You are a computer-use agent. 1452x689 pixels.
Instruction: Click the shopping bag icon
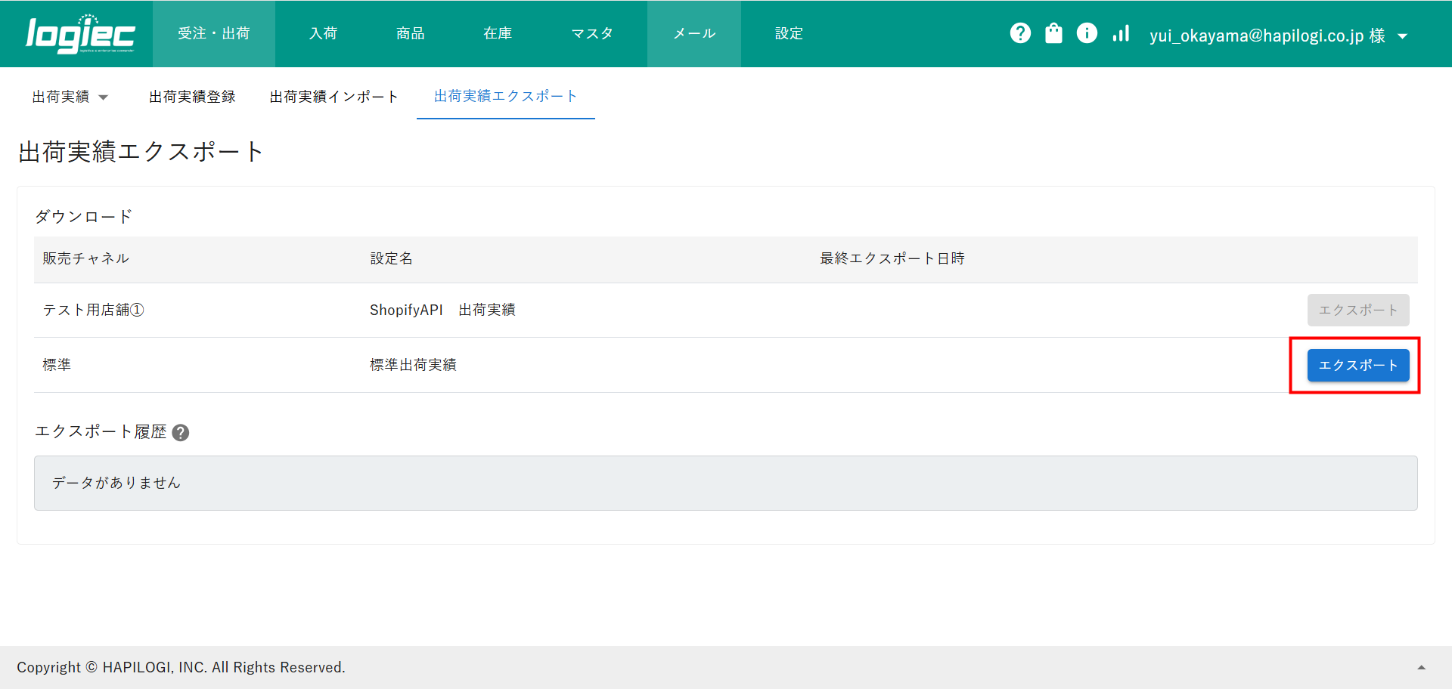pyautogui.click(x=1053, y=33)
